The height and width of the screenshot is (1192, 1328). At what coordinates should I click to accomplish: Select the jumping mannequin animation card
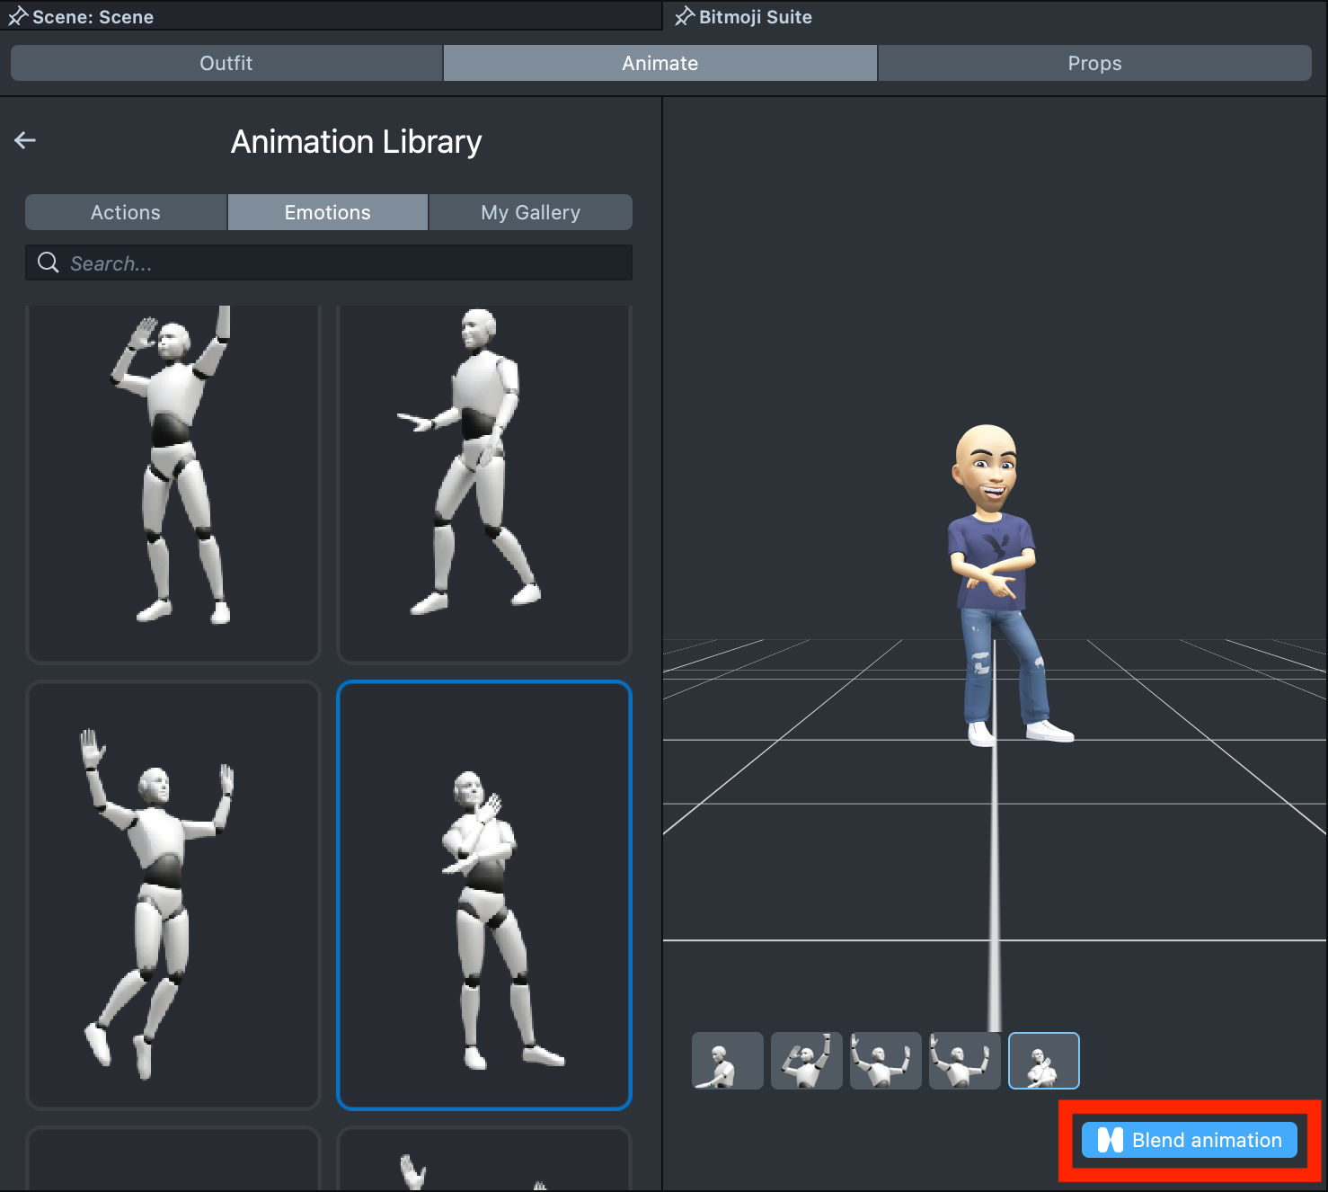(173, 894)
